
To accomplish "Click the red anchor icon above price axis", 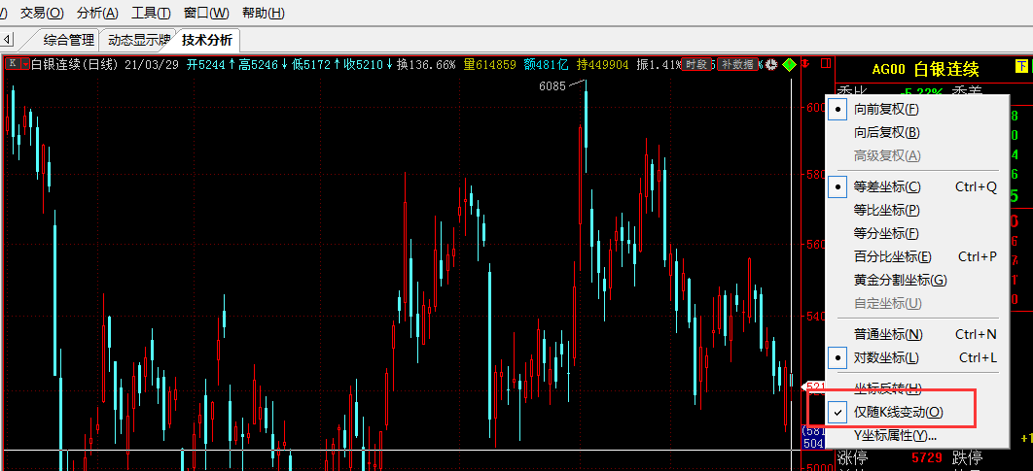I will coord(807,64).
